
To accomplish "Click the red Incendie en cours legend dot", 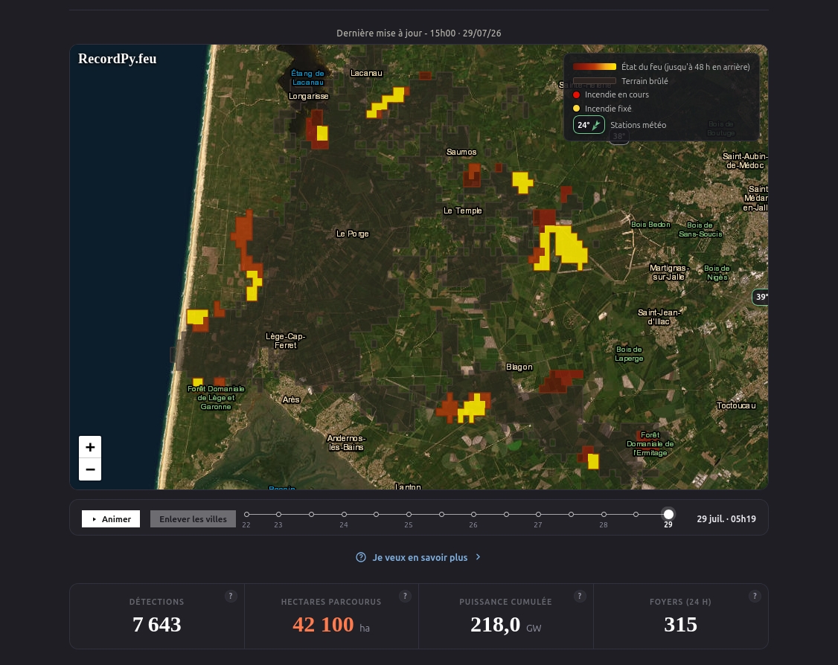I will 576,94.
